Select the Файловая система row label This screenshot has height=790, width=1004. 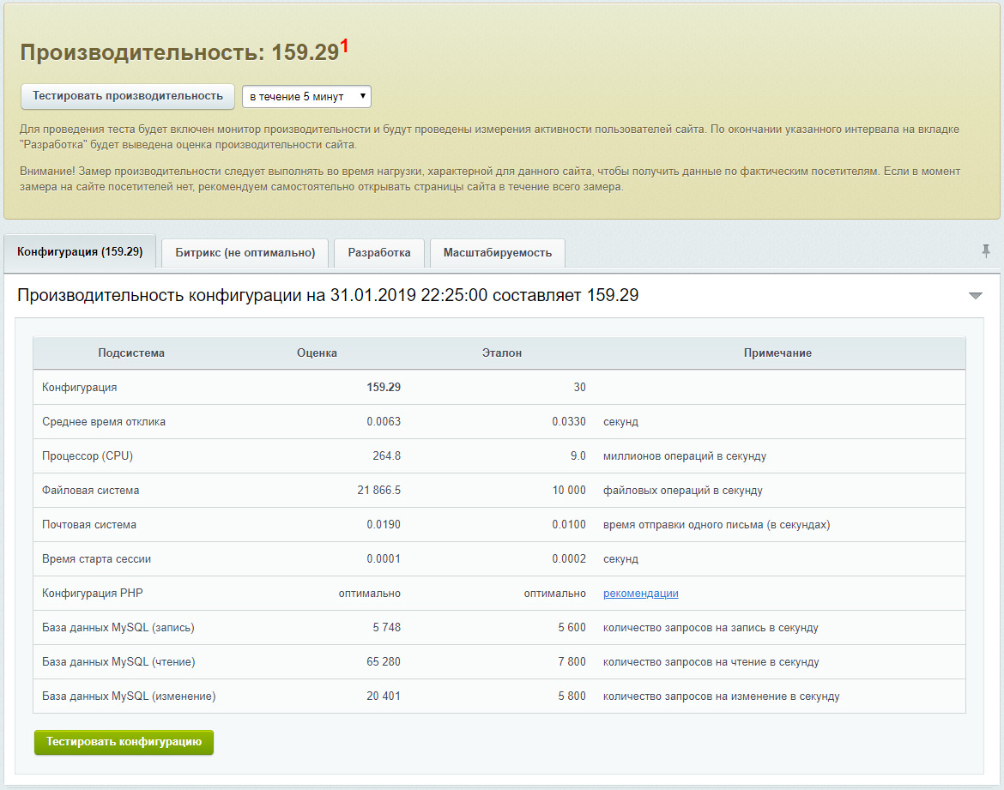coord(90,491)
